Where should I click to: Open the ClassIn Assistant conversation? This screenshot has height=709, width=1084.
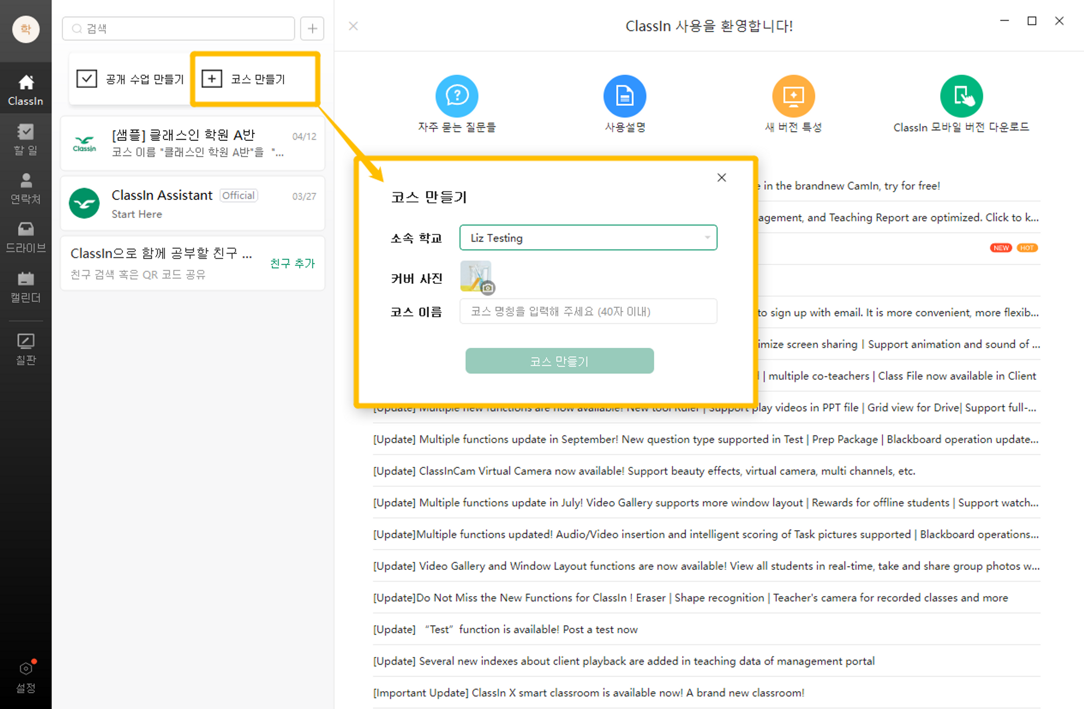tap(193, 204)
